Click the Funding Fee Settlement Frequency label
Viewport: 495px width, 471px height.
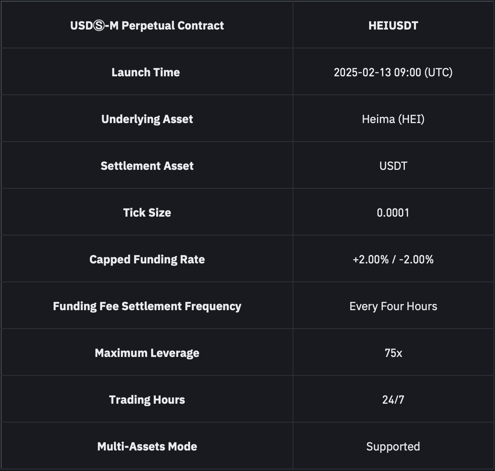(x=147, y=306)
